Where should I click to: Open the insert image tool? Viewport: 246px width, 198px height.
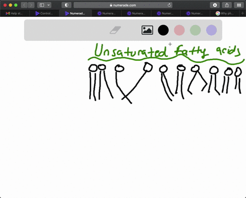(x=147, y=30)
